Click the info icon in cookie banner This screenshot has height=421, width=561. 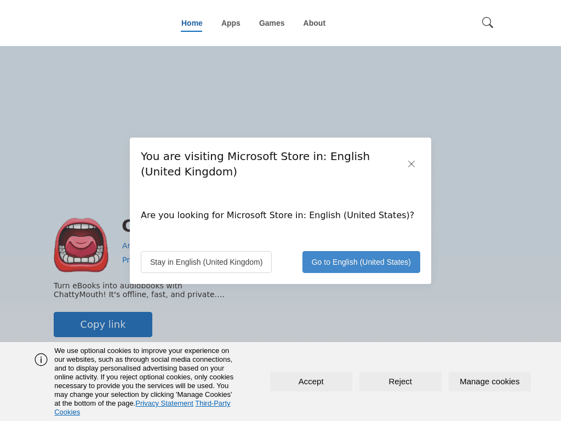[41, 360]
